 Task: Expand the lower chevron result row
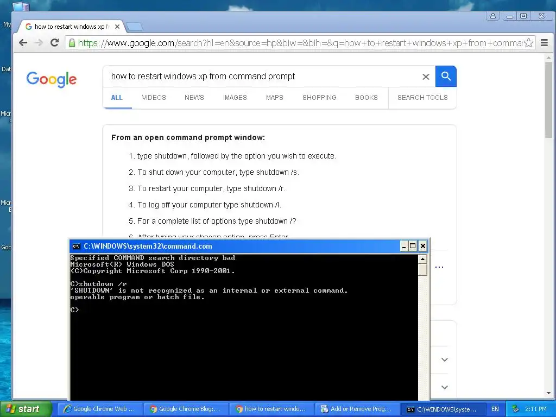coord(444,387)
